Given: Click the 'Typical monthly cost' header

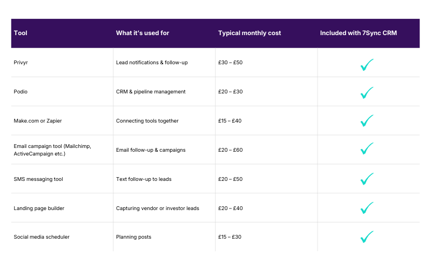Looking at the screenshot, I should pyautogui.click(x=249, y=33).
